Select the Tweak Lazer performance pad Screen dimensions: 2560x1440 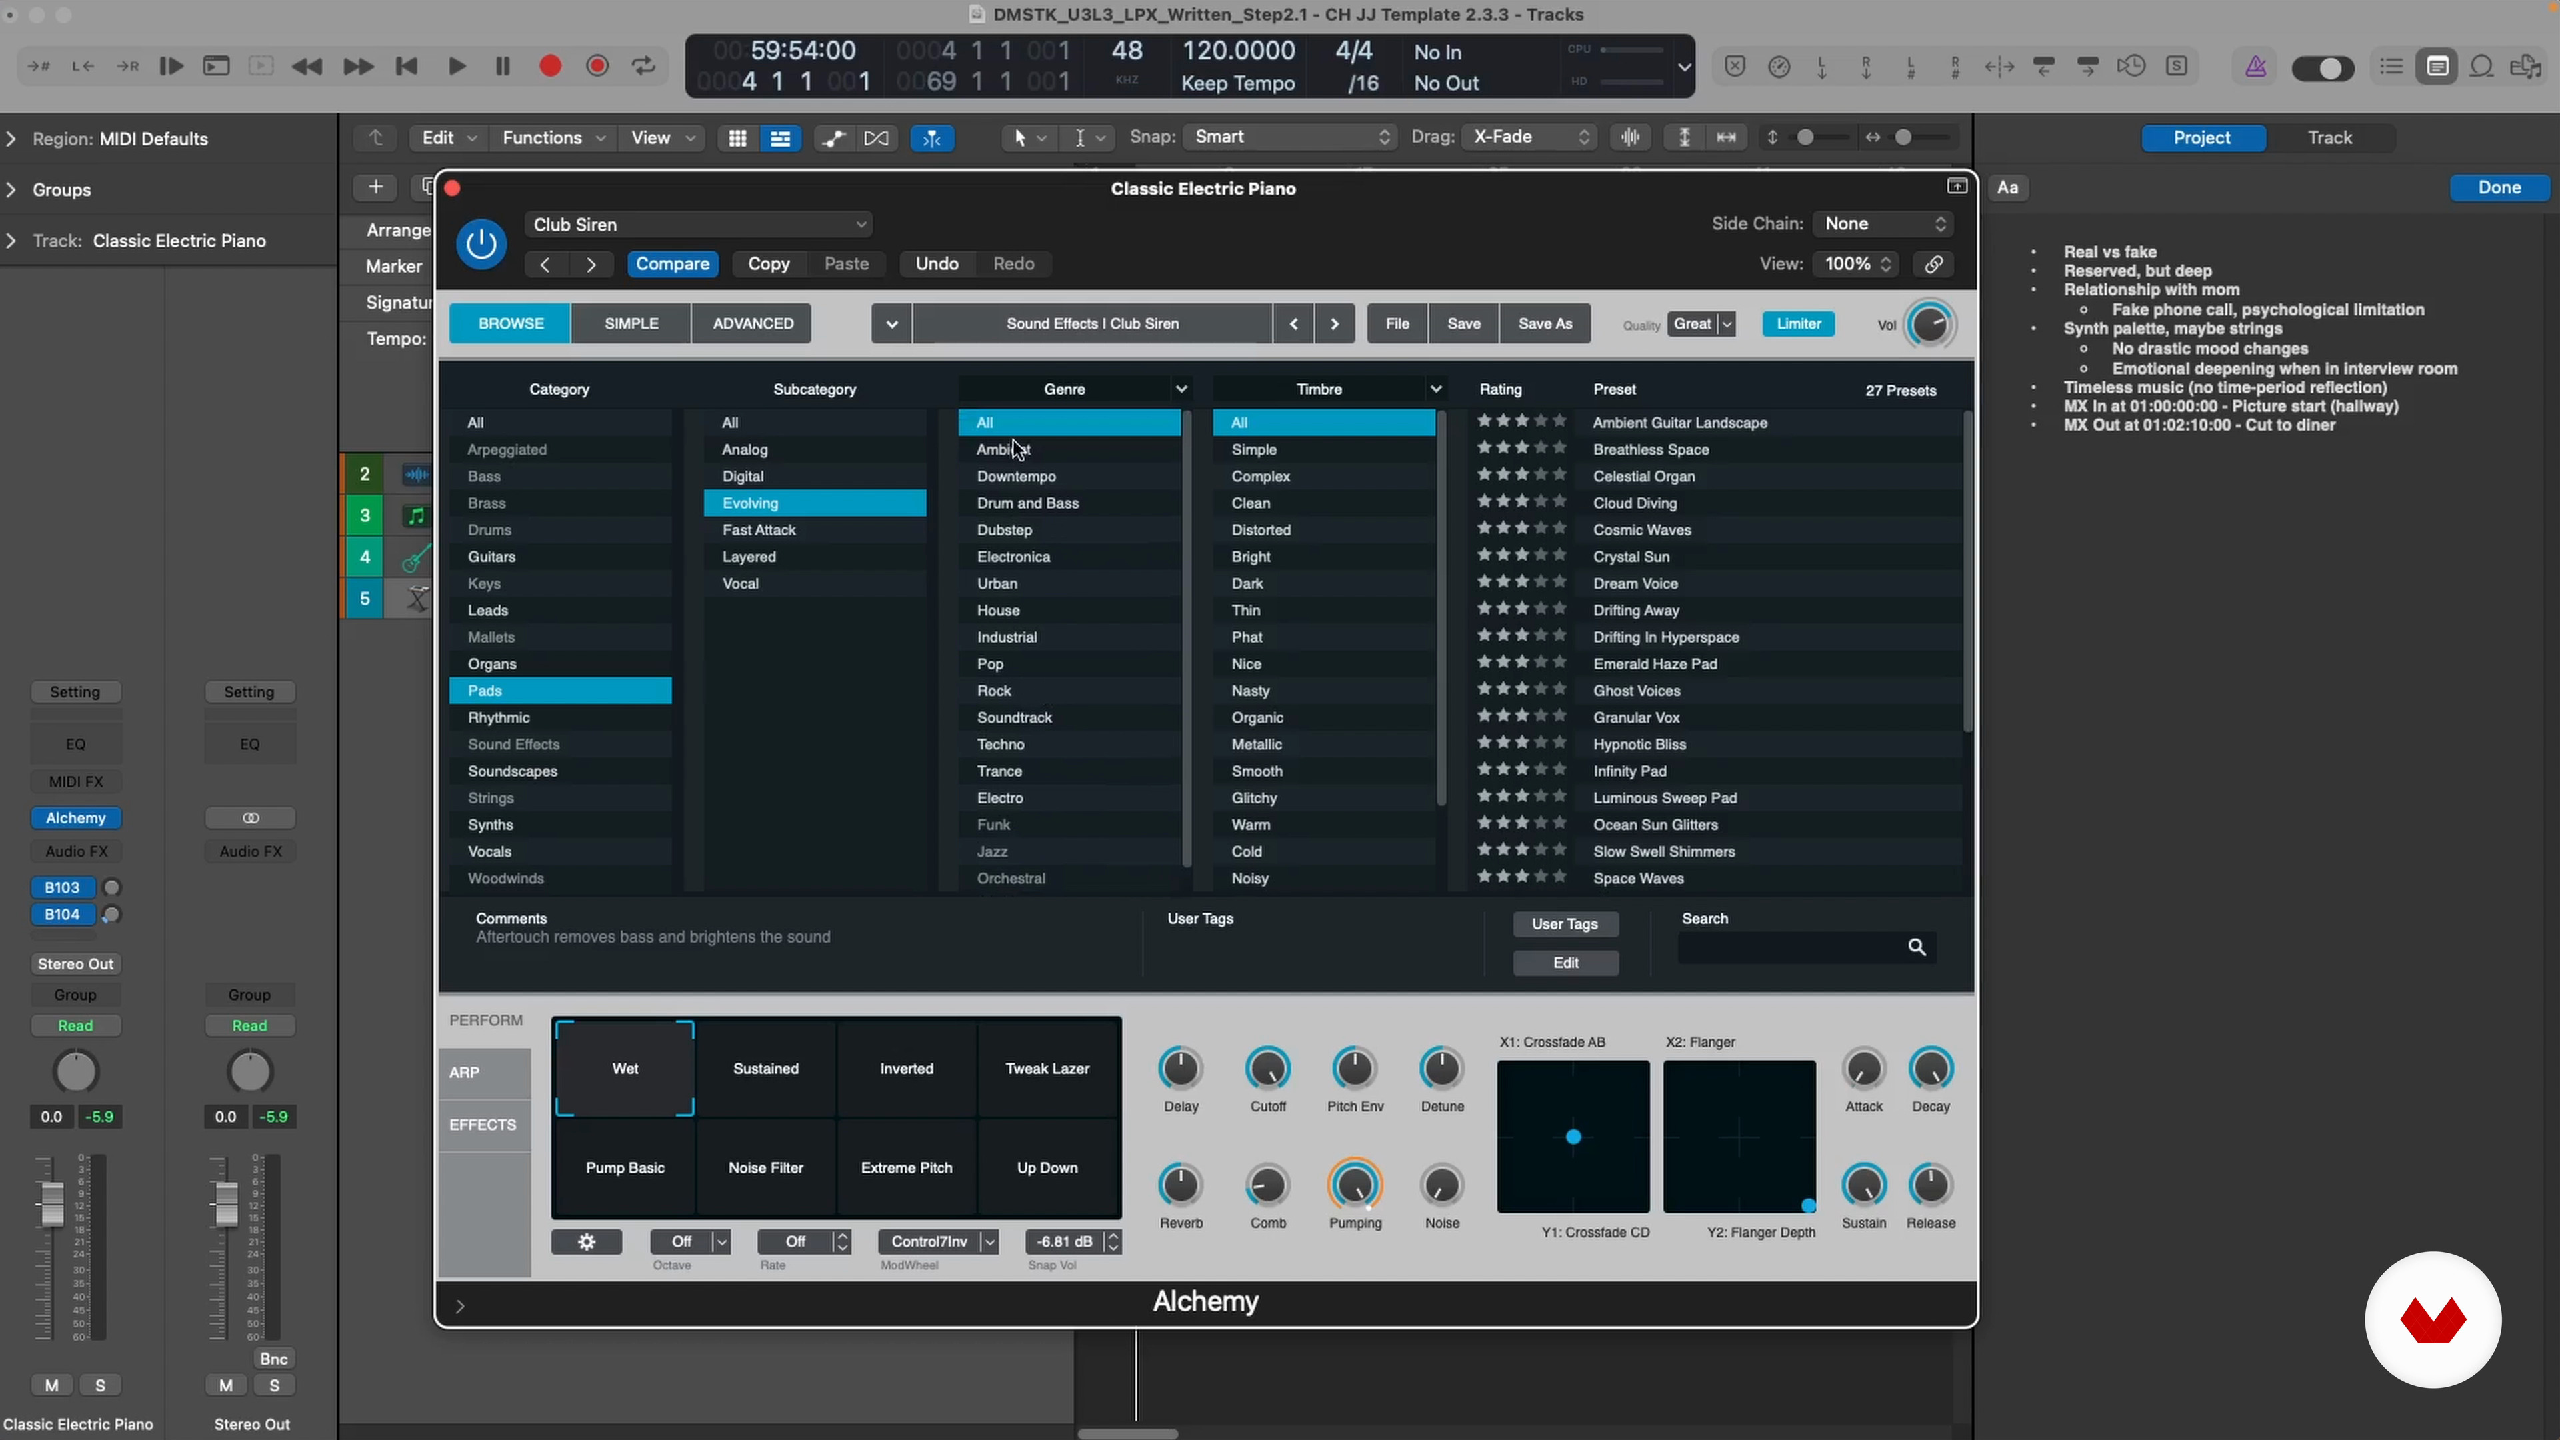pos(1047,1068)
